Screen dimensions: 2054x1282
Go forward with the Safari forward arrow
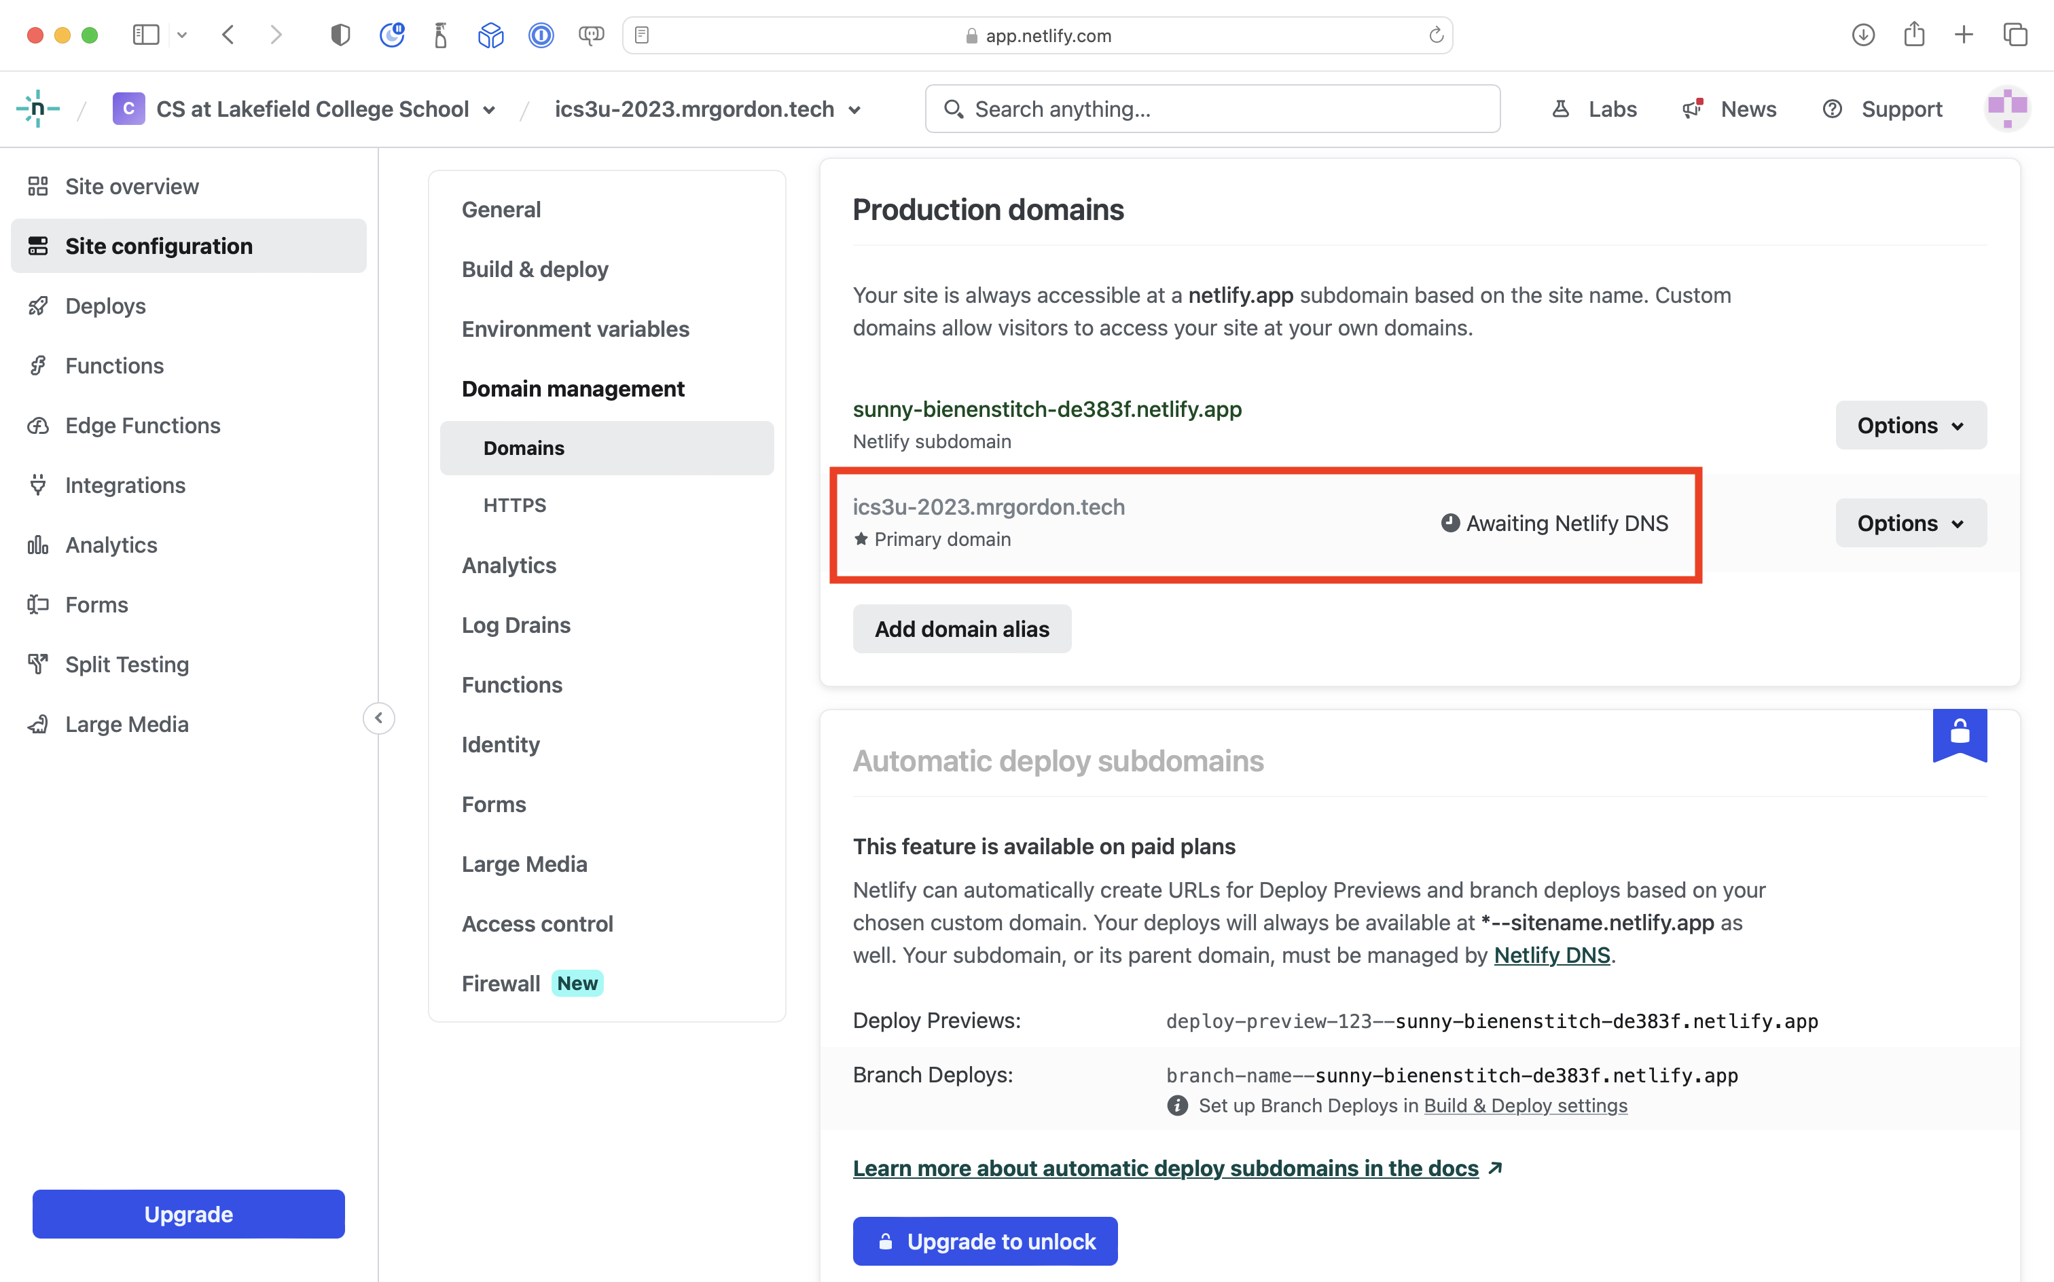click(x=276, y=35)
